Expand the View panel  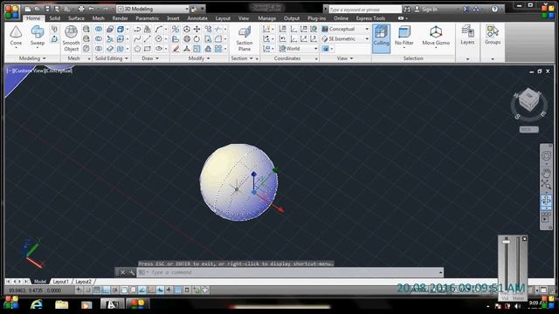click(345, 58)
